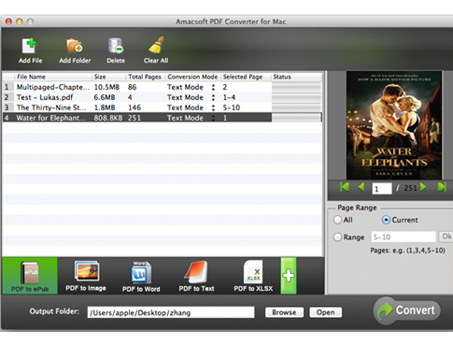The height and width of the screenshot is (346, 453).
Task: Click the green plus more formats button
Action: point(289,276)
